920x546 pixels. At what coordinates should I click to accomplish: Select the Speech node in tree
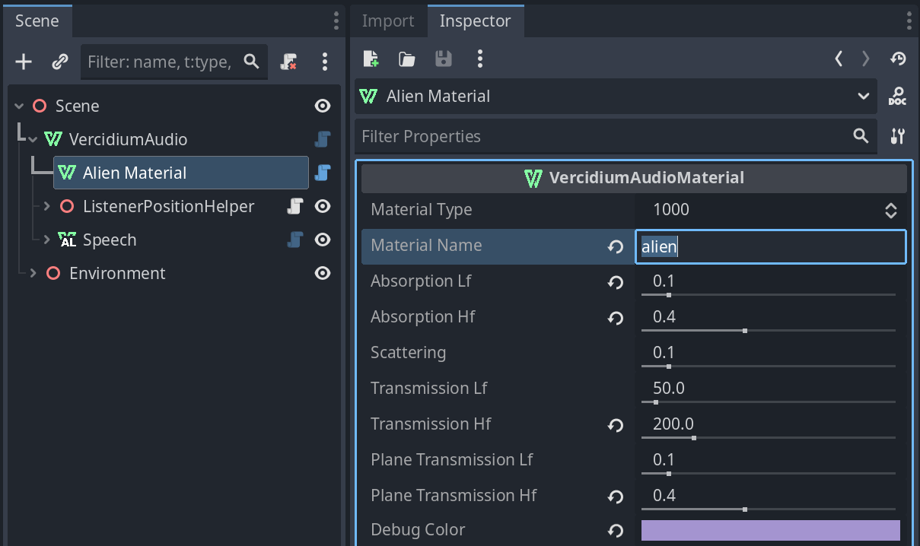click(x=110, y=240)
